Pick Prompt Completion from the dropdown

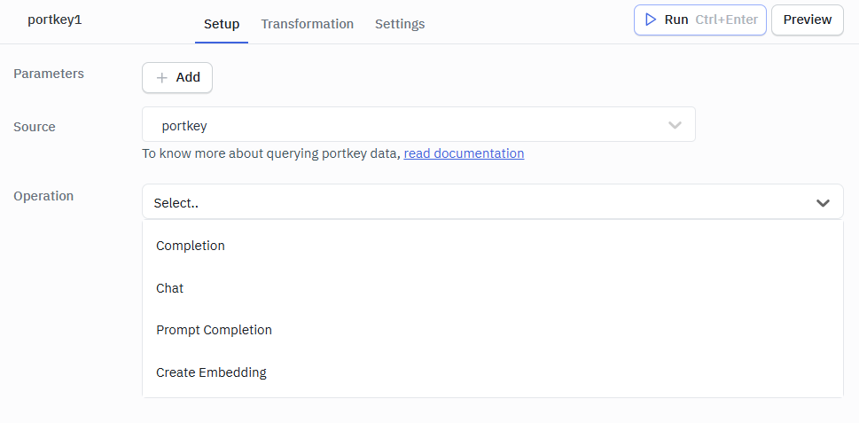[493, 330]
